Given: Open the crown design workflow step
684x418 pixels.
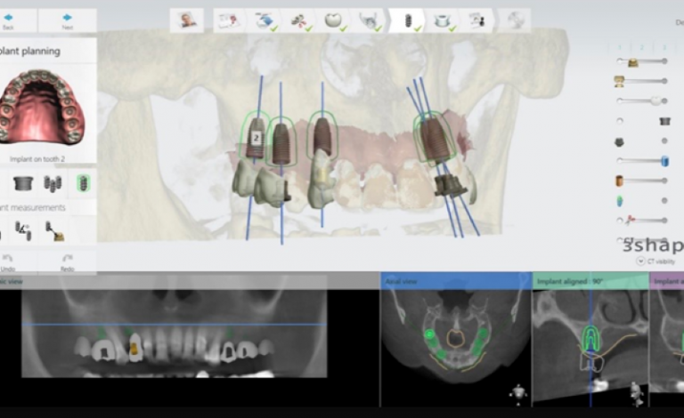Looking at the screenshot, I should (334, 20).
